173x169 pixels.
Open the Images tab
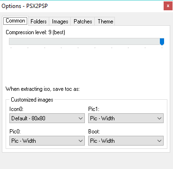tap(60, 22)
